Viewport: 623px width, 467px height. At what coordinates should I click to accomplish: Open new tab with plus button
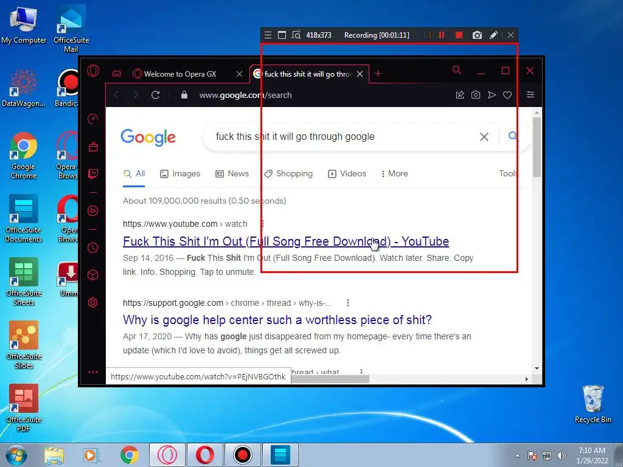tap(378, 74)
